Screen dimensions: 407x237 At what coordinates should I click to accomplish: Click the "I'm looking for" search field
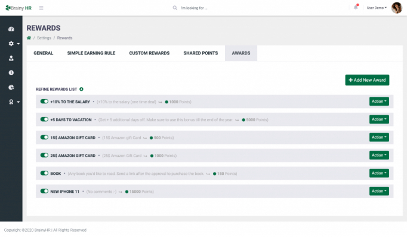point(194,8)
